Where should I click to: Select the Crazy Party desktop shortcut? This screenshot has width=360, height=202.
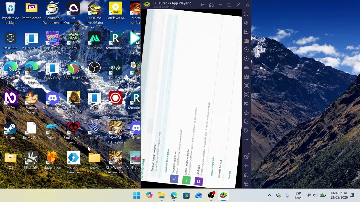pyautogui.click(x=52, y=71)
